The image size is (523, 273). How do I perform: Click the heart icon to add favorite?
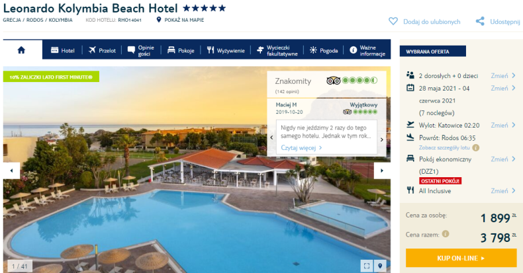pos(393,21)
